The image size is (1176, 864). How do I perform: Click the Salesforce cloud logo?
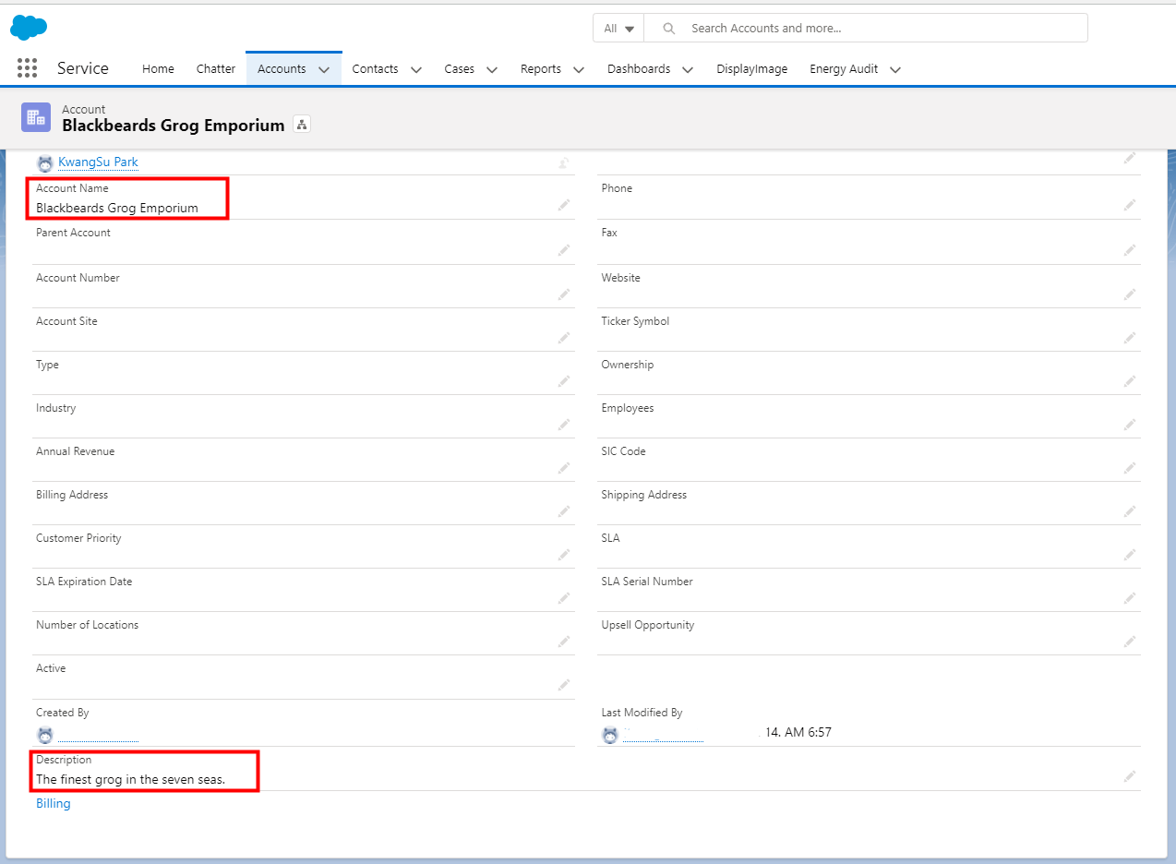pyautogui.click(x=29, y=28)
